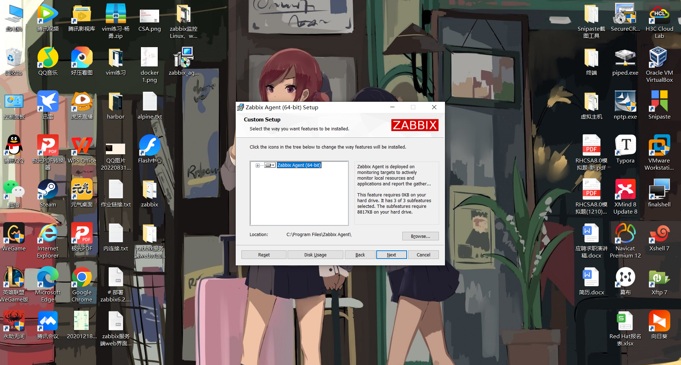
Task: Expand the Zabbix Agent (64-bit) tree node
Action: [x=258, y=165]
